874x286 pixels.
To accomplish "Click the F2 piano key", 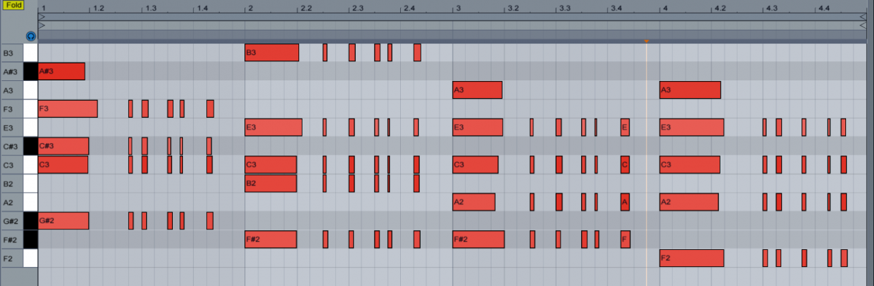I will (x=31, y=258).
